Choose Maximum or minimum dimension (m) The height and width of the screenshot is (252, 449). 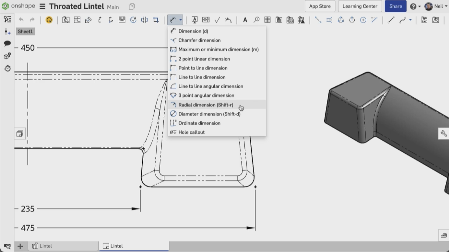(x=217, y=50)
